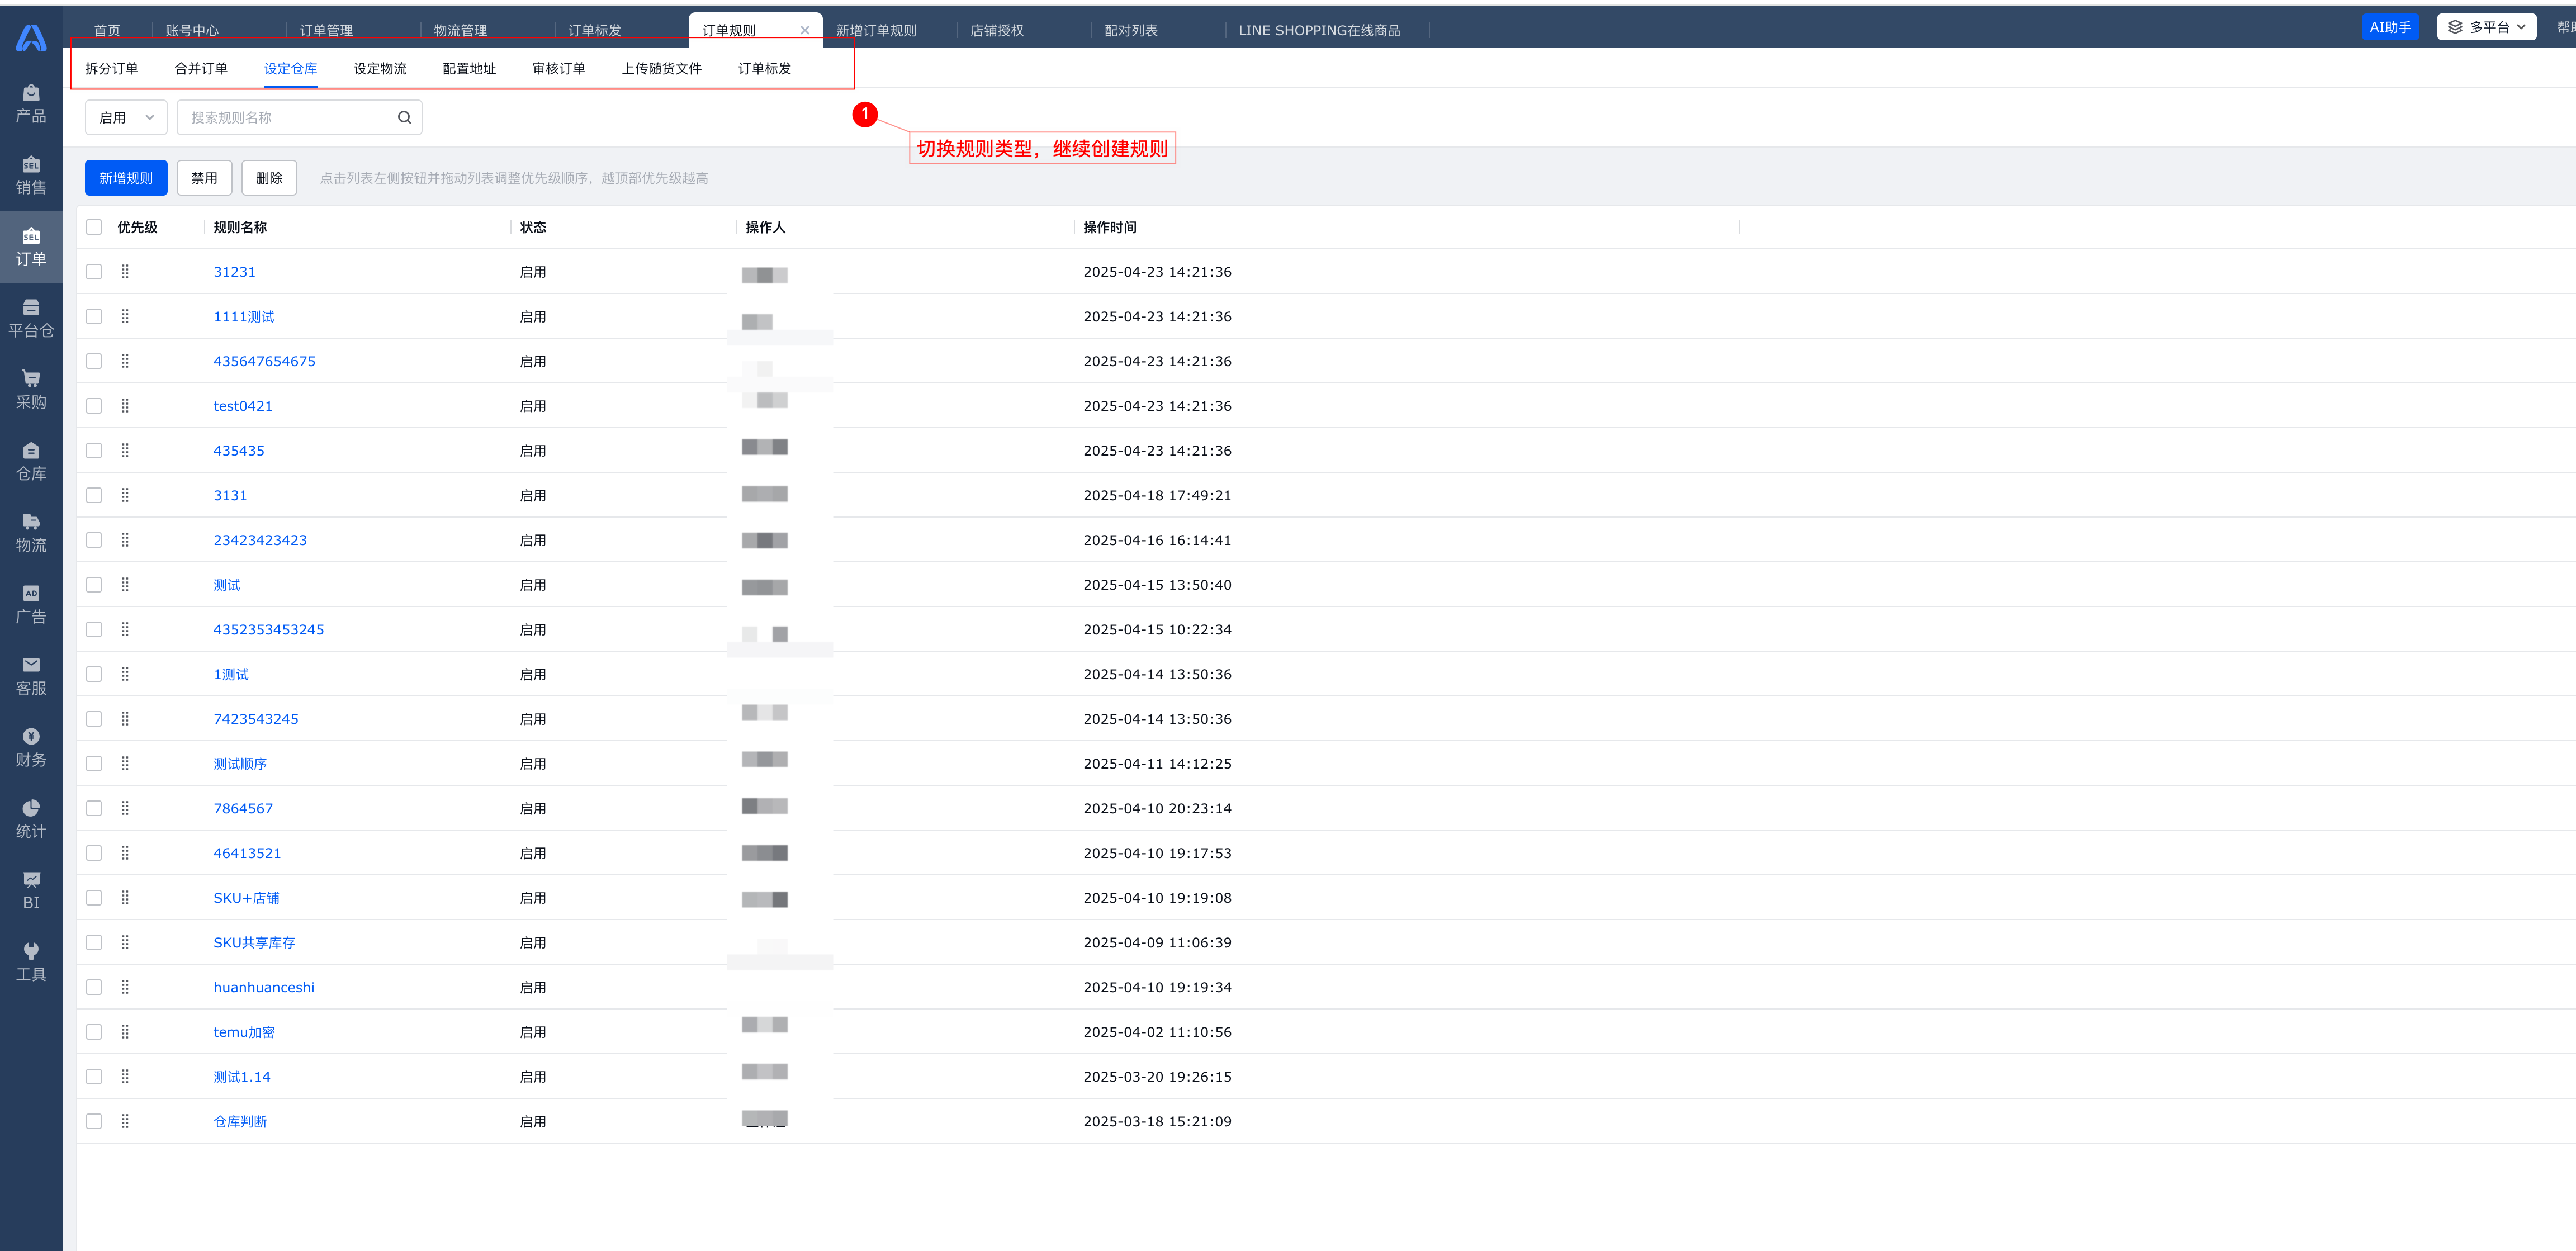
Task: Open the 采购 sidebar section
Action: tap(31, 390)
